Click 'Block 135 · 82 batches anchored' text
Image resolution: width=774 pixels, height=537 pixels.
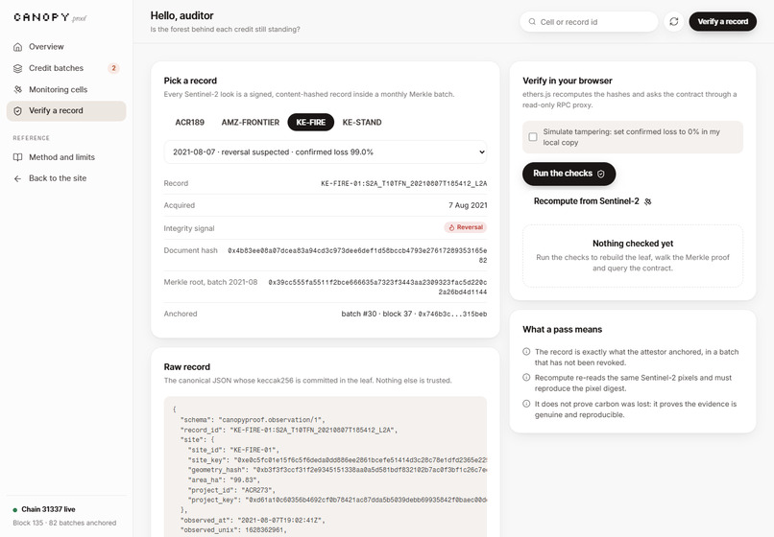click(x=64, y=523)
